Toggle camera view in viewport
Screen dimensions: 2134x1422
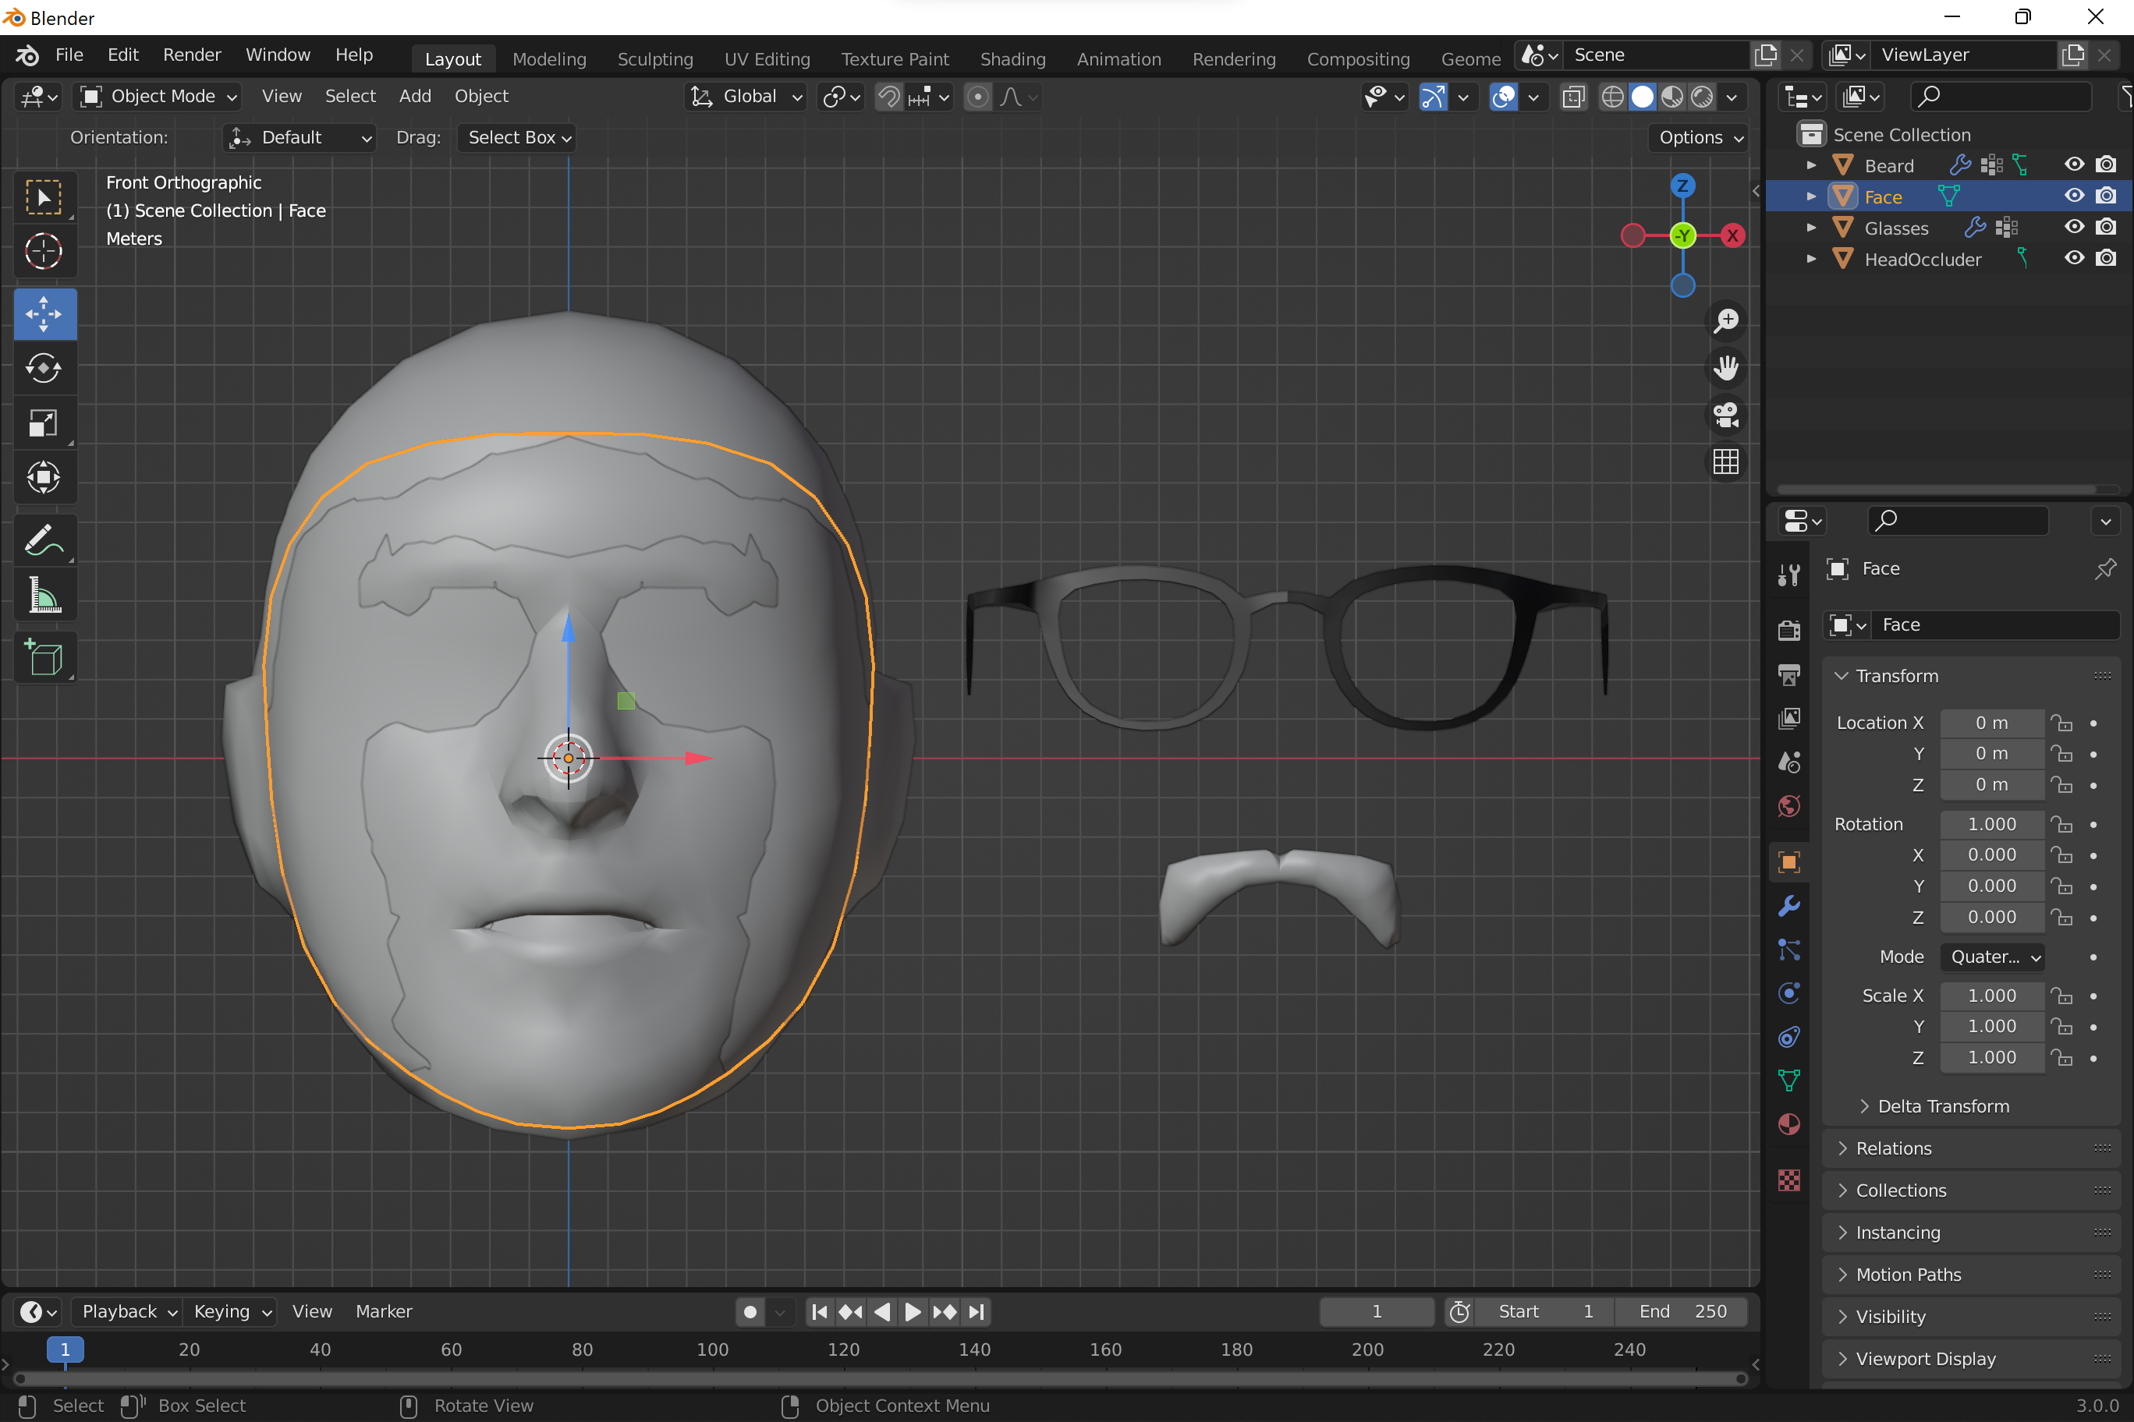click(1725, 416)
